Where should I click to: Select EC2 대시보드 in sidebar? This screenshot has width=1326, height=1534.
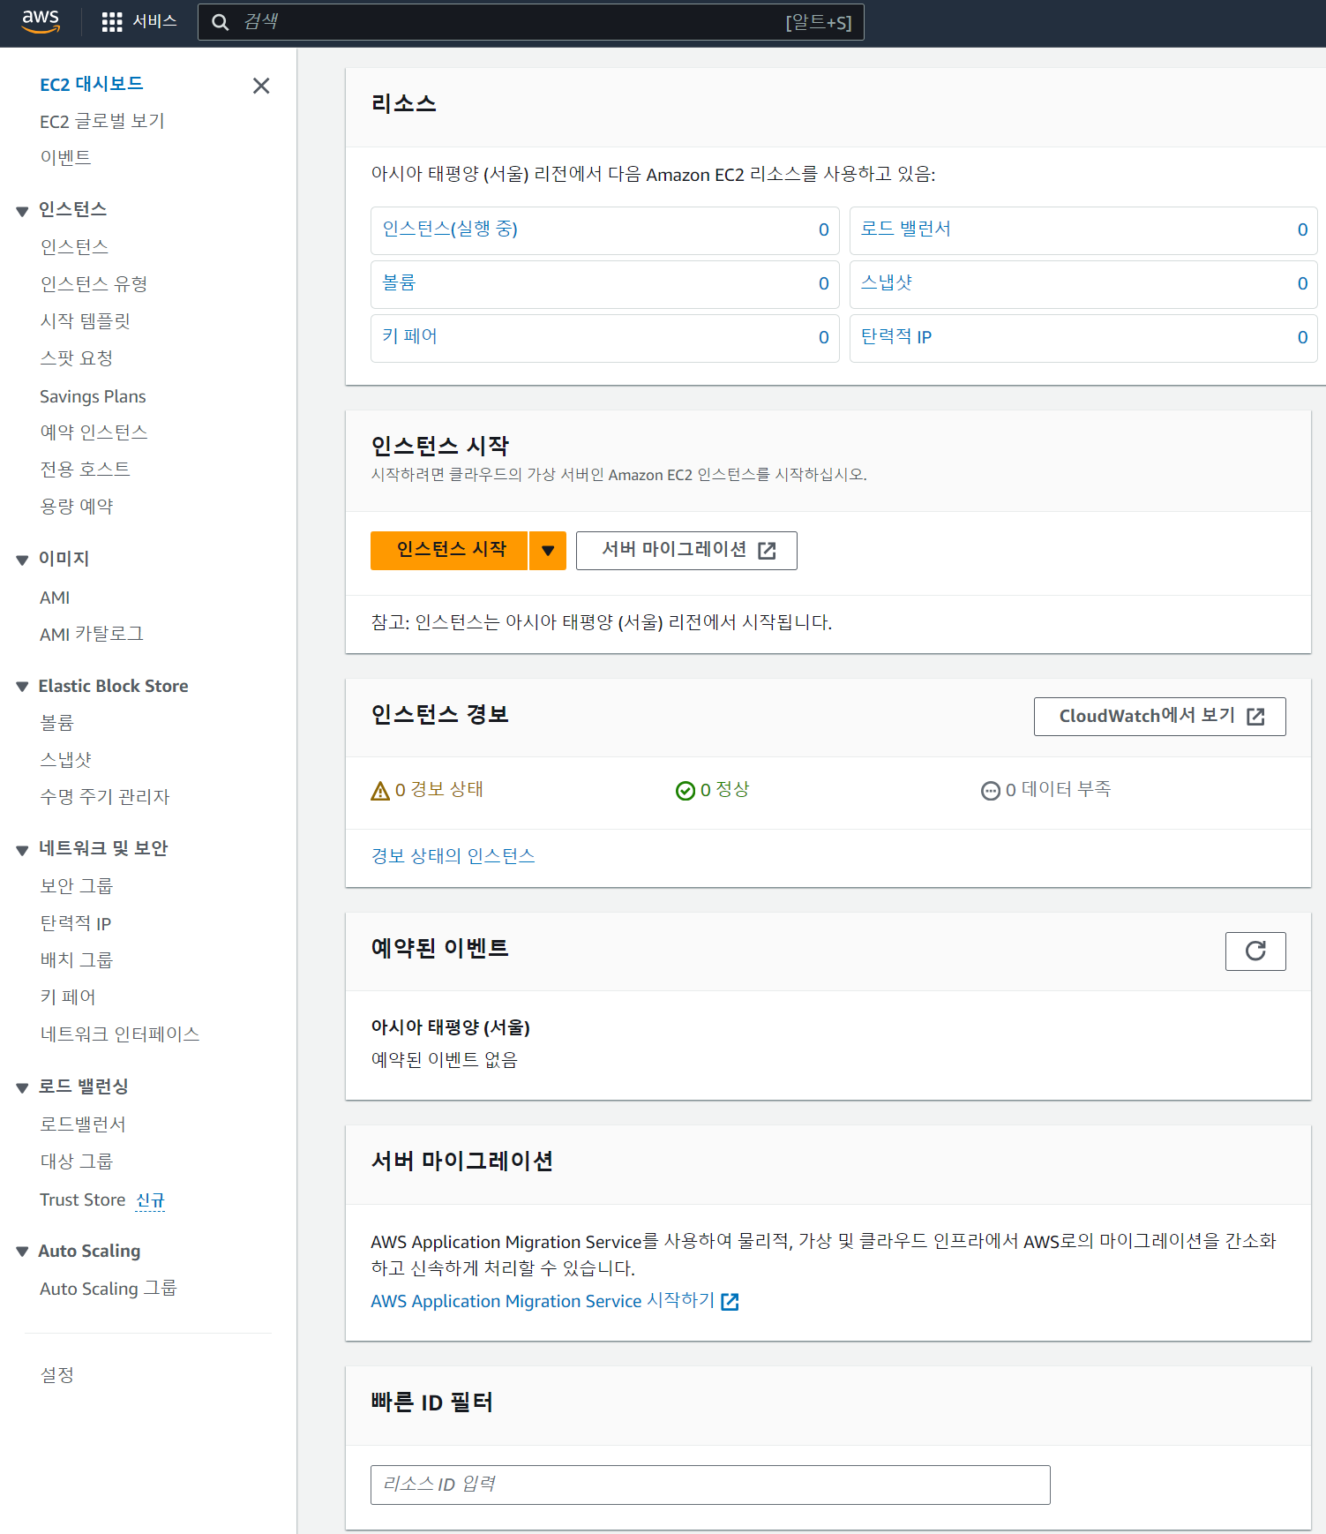(x=92, y=84)
